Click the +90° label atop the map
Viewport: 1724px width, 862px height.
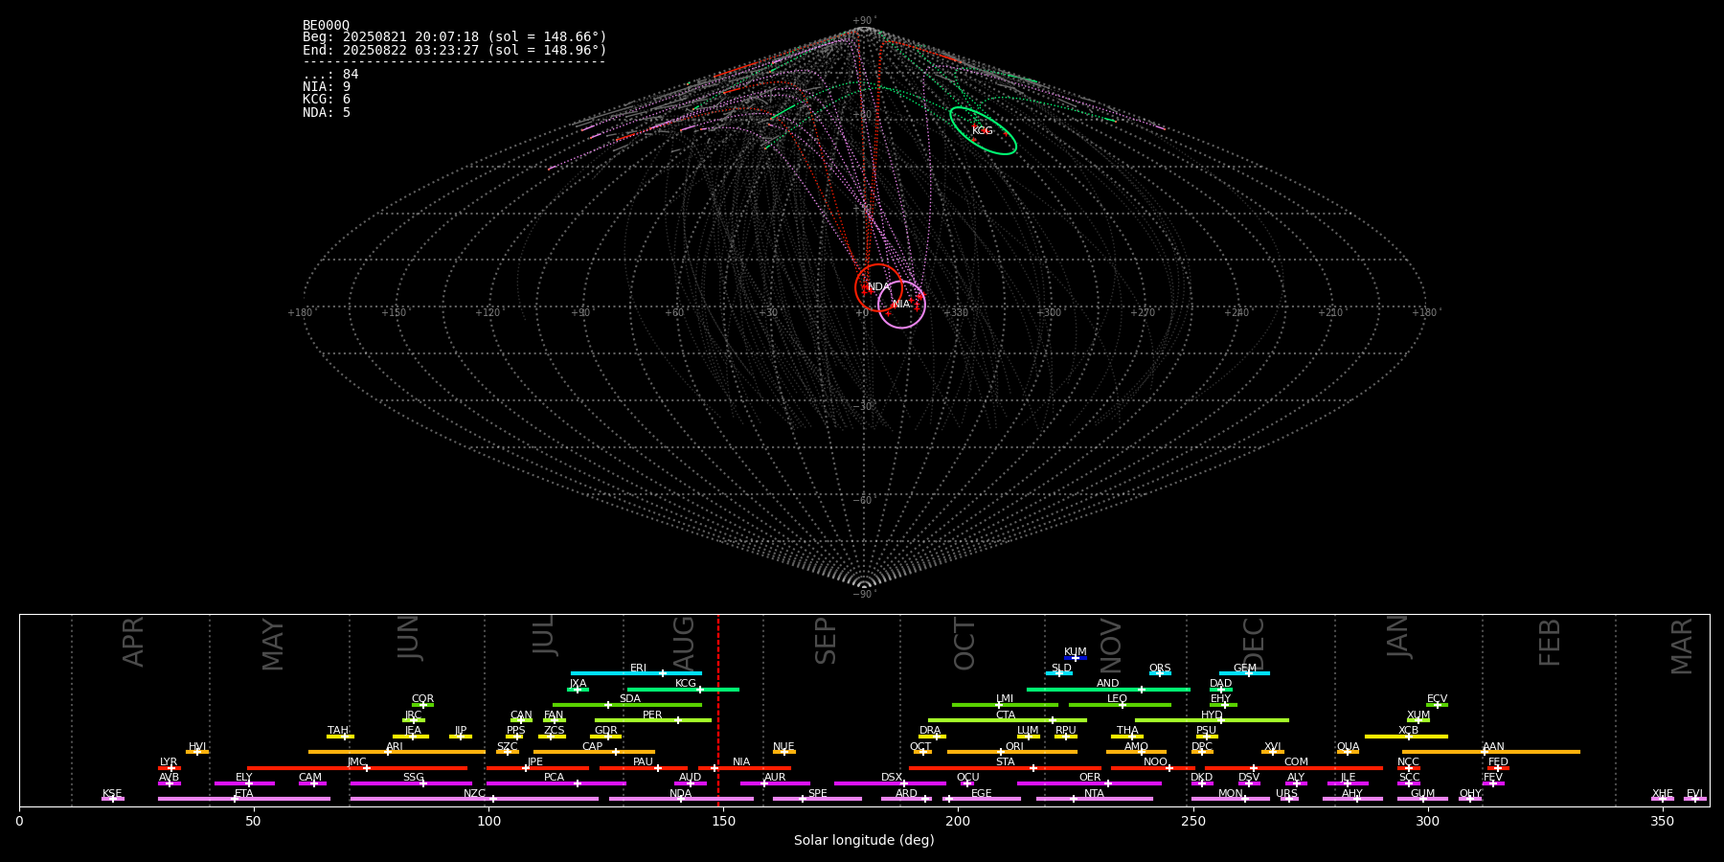tap(864, 21)
